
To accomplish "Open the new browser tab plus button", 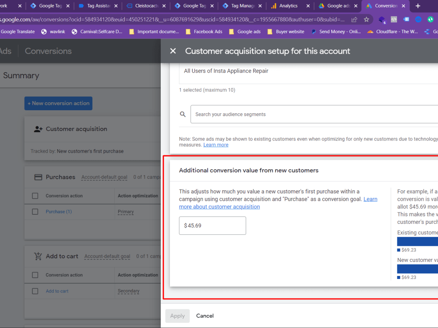I will pyautogui.click(x=418, y=6).
